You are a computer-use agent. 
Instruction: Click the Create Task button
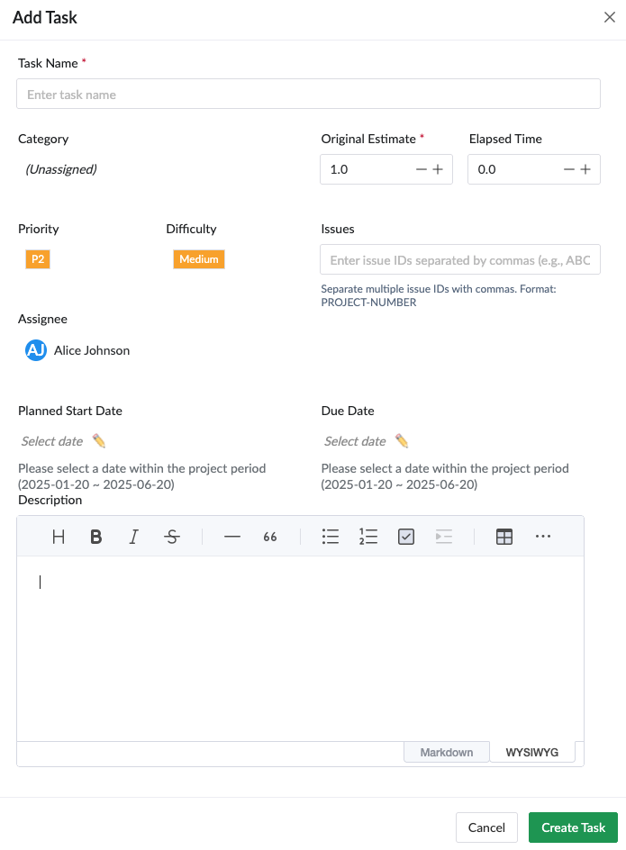coord(573,827)
